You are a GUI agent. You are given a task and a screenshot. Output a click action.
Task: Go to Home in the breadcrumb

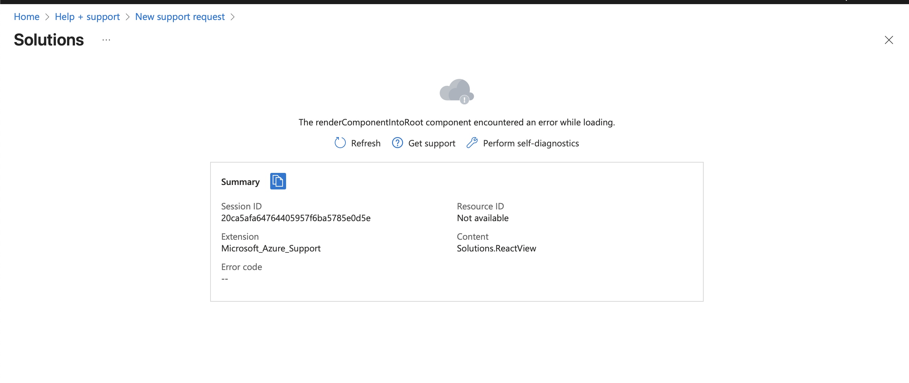[x=27, y=17]
